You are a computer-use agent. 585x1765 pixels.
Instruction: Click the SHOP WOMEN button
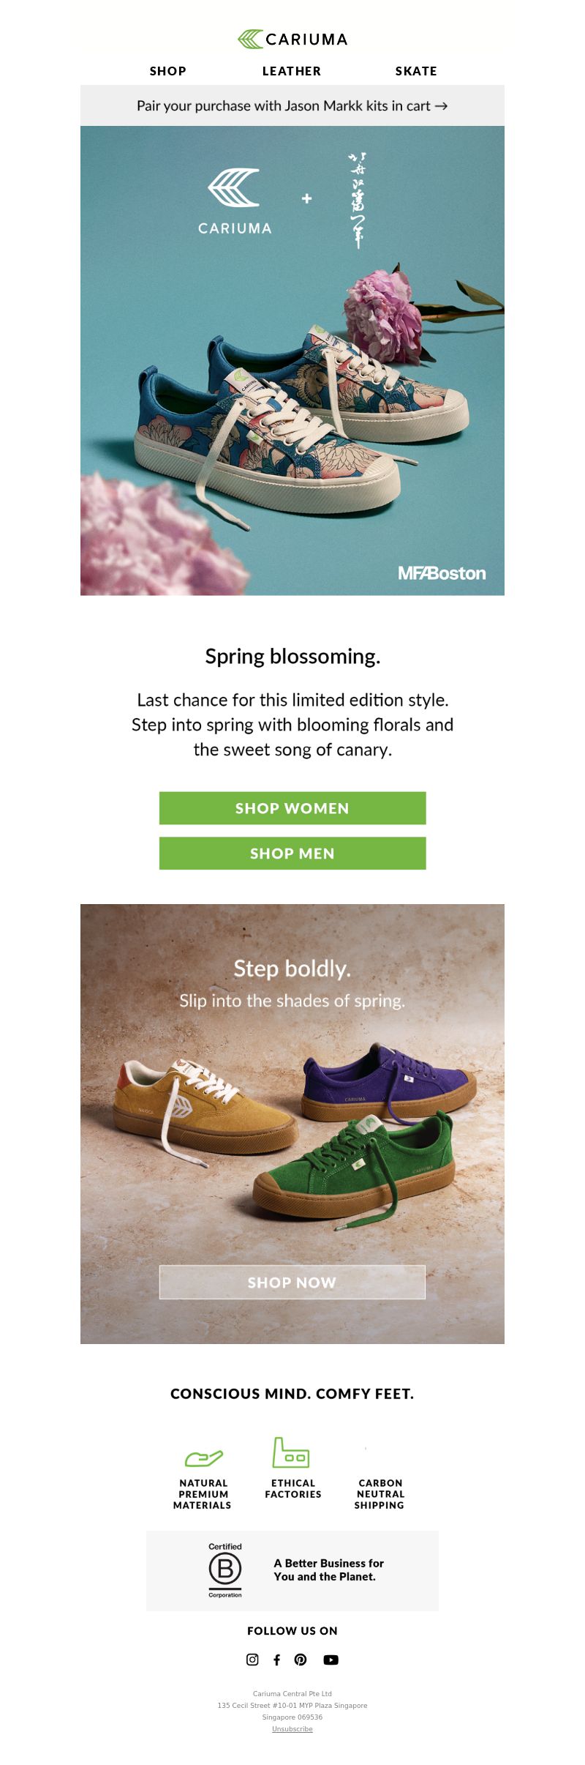(x=292, y=808)
